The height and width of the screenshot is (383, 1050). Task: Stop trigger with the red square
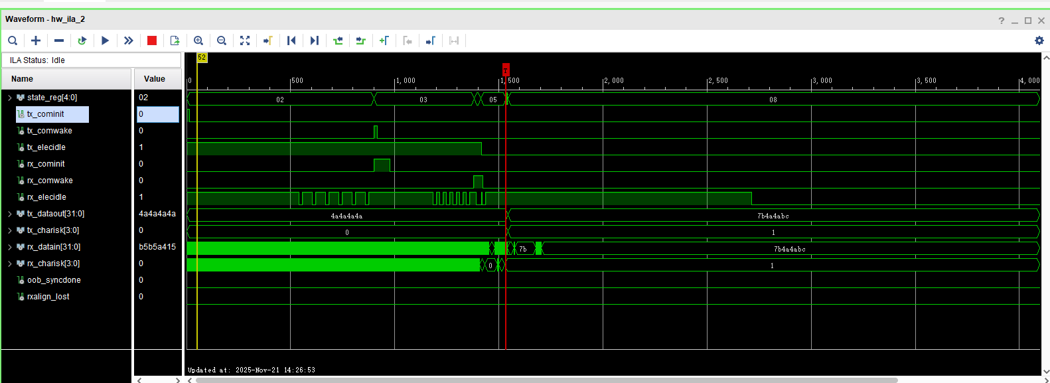tap(152, 40)
